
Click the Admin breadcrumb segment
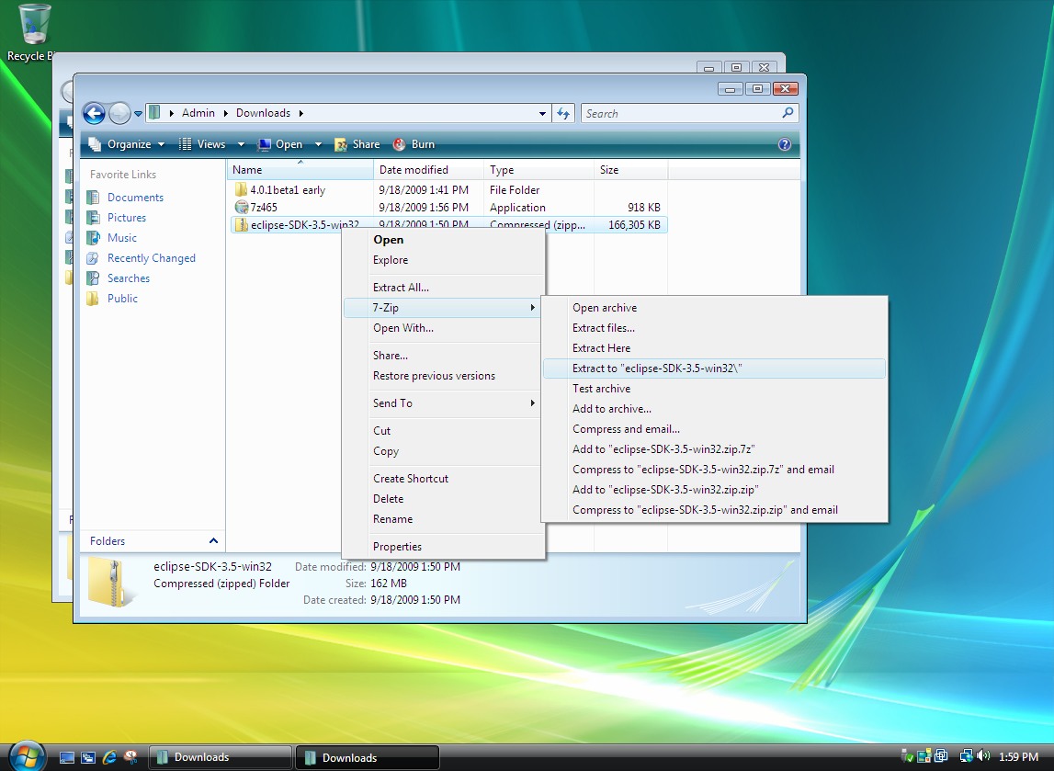click(198, 114)
